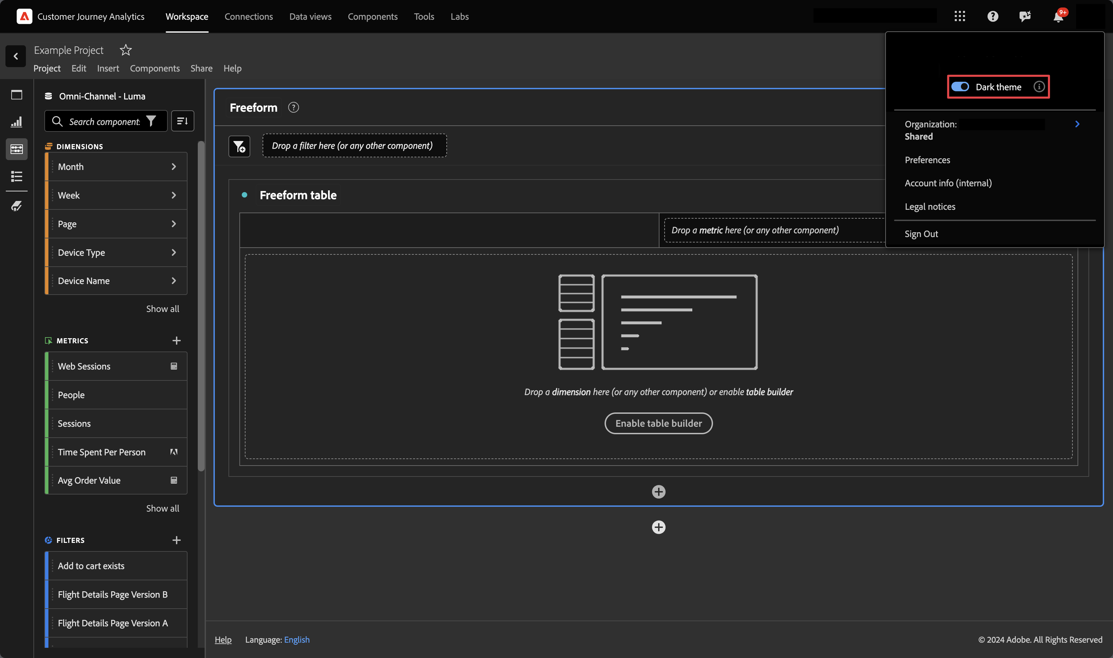The height and width of the screenshot is (658, 1113).
Task: Open the Visualizations bar chart icon
Action: (x=16, y=122)
